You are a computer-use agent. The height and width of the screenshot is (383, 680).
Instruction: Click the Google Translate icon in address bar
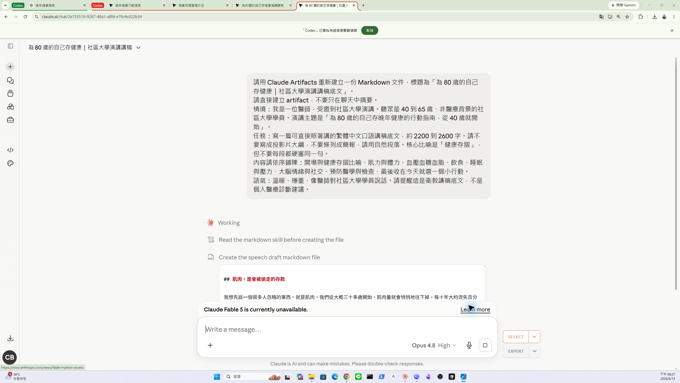click(602, 17)
